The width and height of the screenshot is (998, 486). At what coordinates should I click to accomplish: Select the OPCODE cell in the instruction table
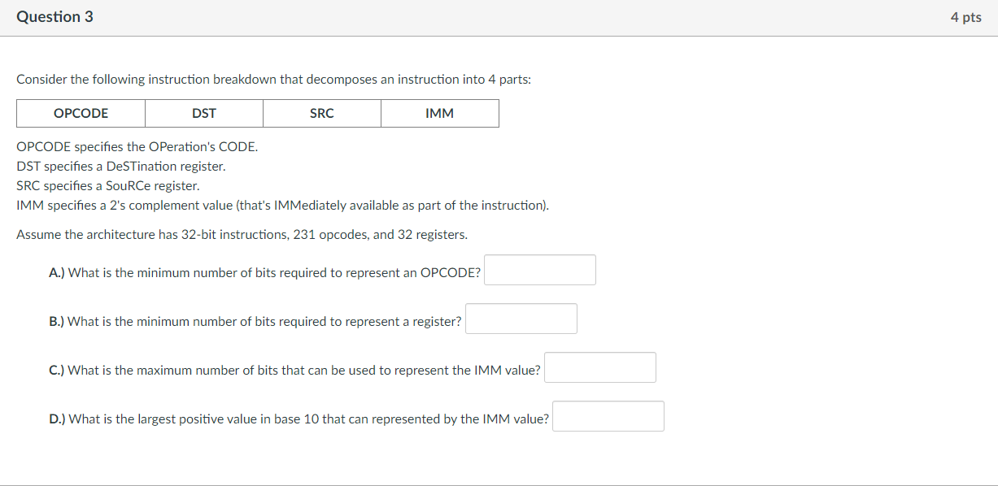[81, 113]
